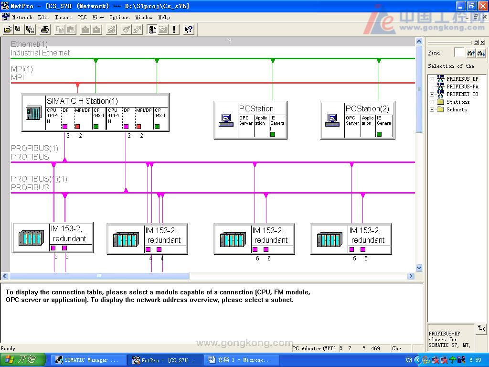Image resolution: width=489 pixels, height=367 pixels.
Task: Select the MPI(1) subnet label
Action: click(22, 73)
